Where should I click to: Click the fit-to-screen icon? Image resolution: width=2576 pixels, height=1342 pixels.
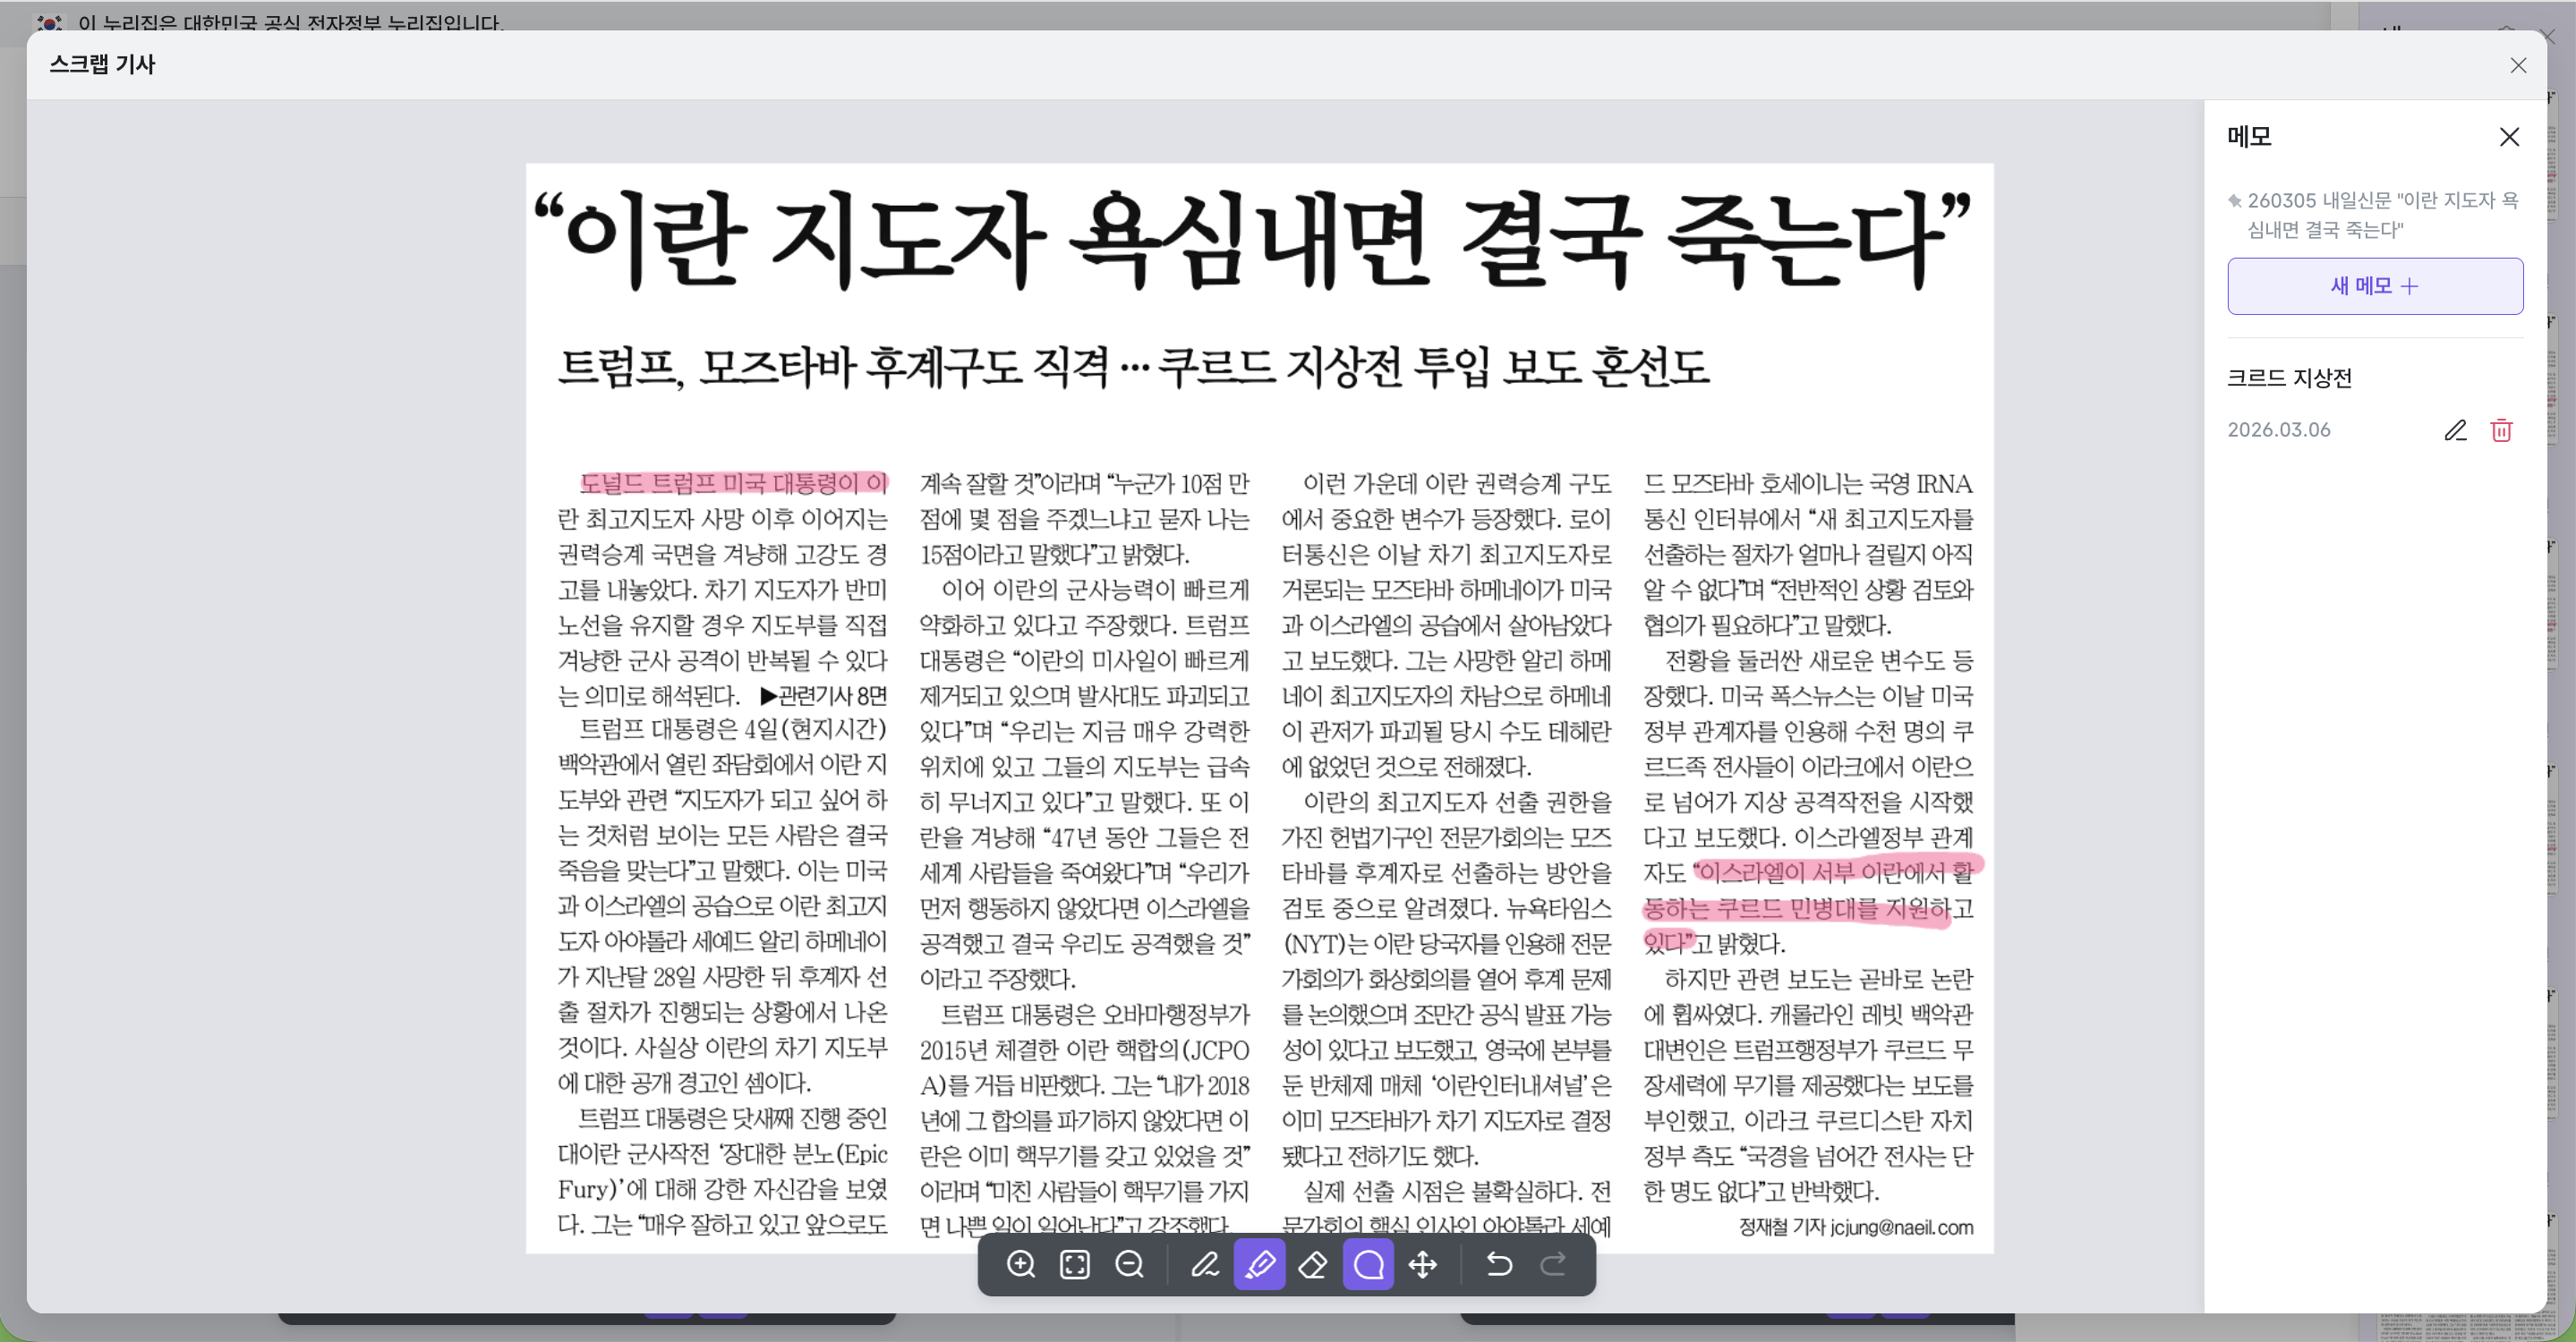[x=1075, y=1264]
